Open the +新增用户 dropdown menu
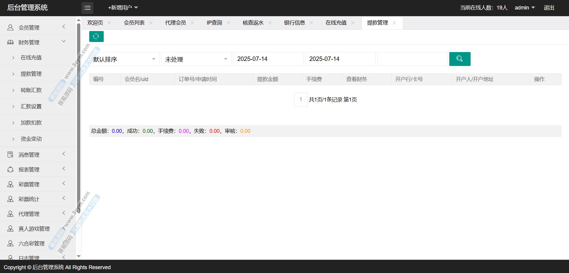Screen dimensions: 569x273 pyautogui.click(x=123, y=8)
